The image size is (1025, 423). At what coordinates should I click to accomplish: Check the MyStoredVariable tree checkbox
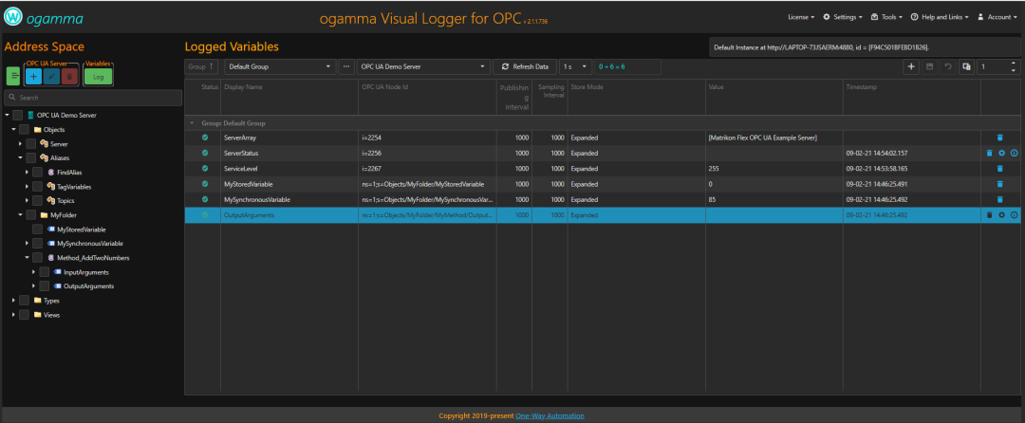point(37,230)
